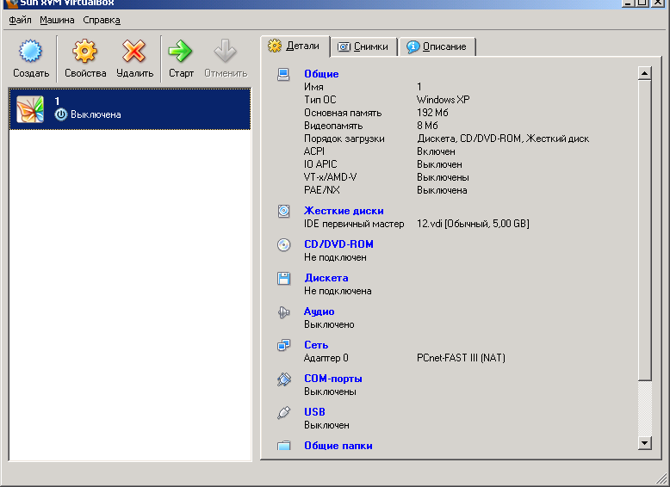The image size is (670, 487).
Task: Click the details scrollbar down arrow
Action: pyautogui.click(x=644, y=442)
